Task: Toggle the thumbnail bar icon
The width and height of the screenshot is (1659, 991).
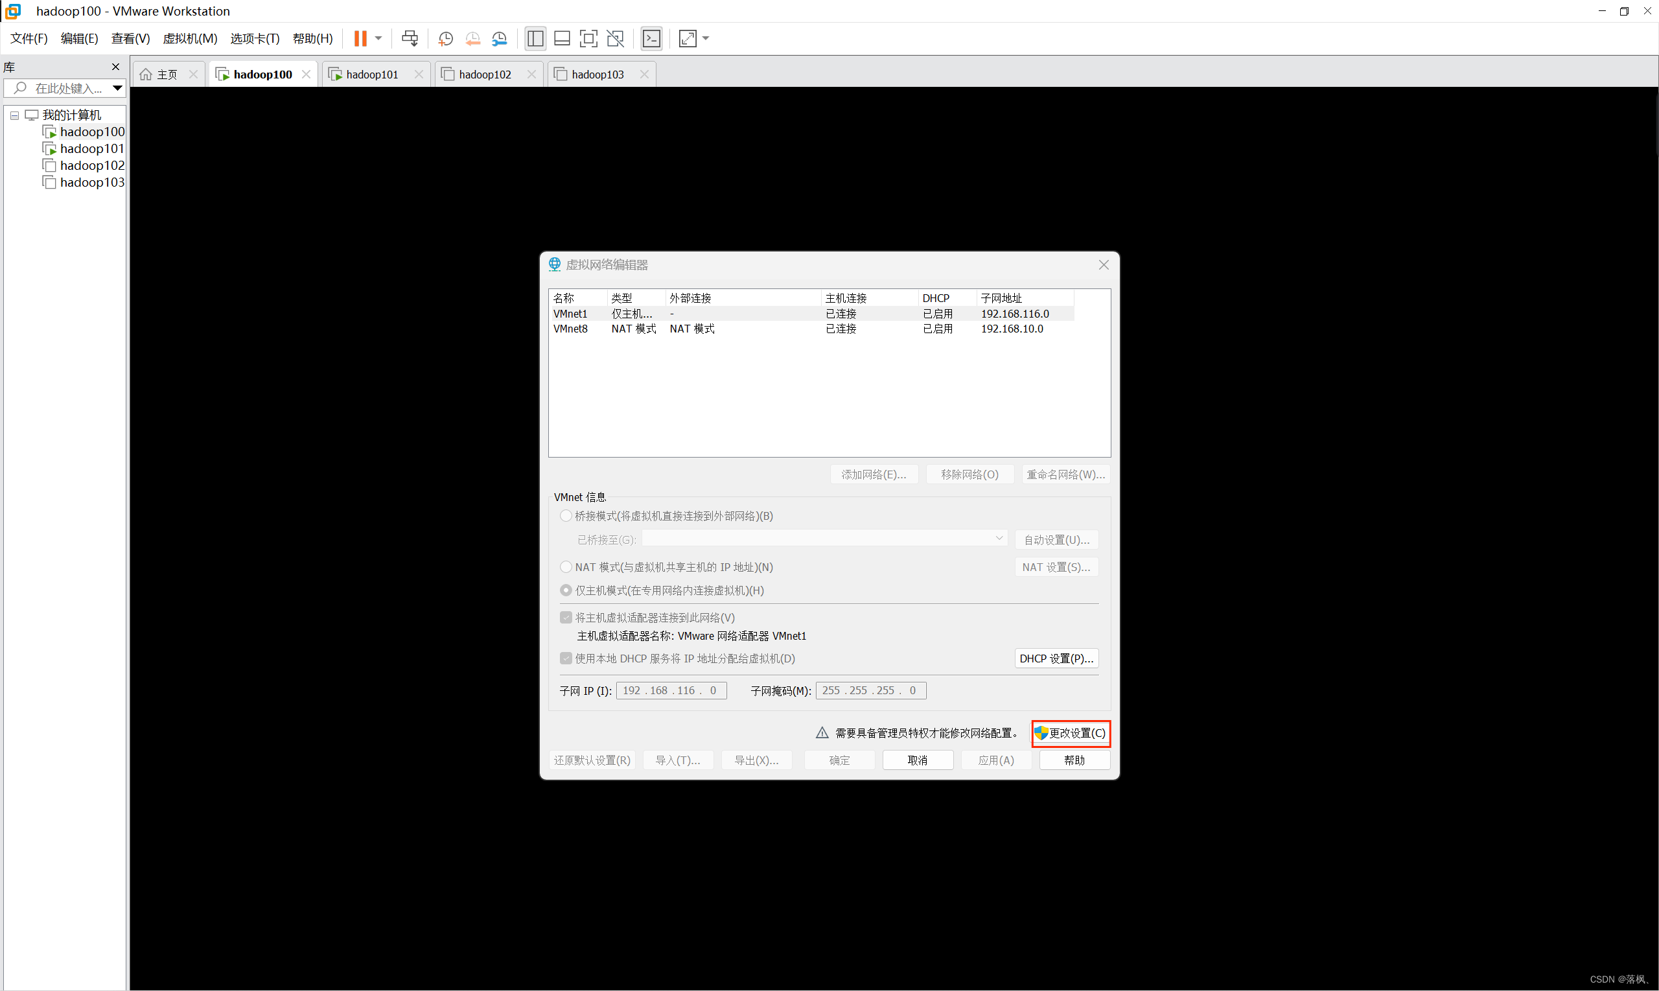Action: coord(562,38)
